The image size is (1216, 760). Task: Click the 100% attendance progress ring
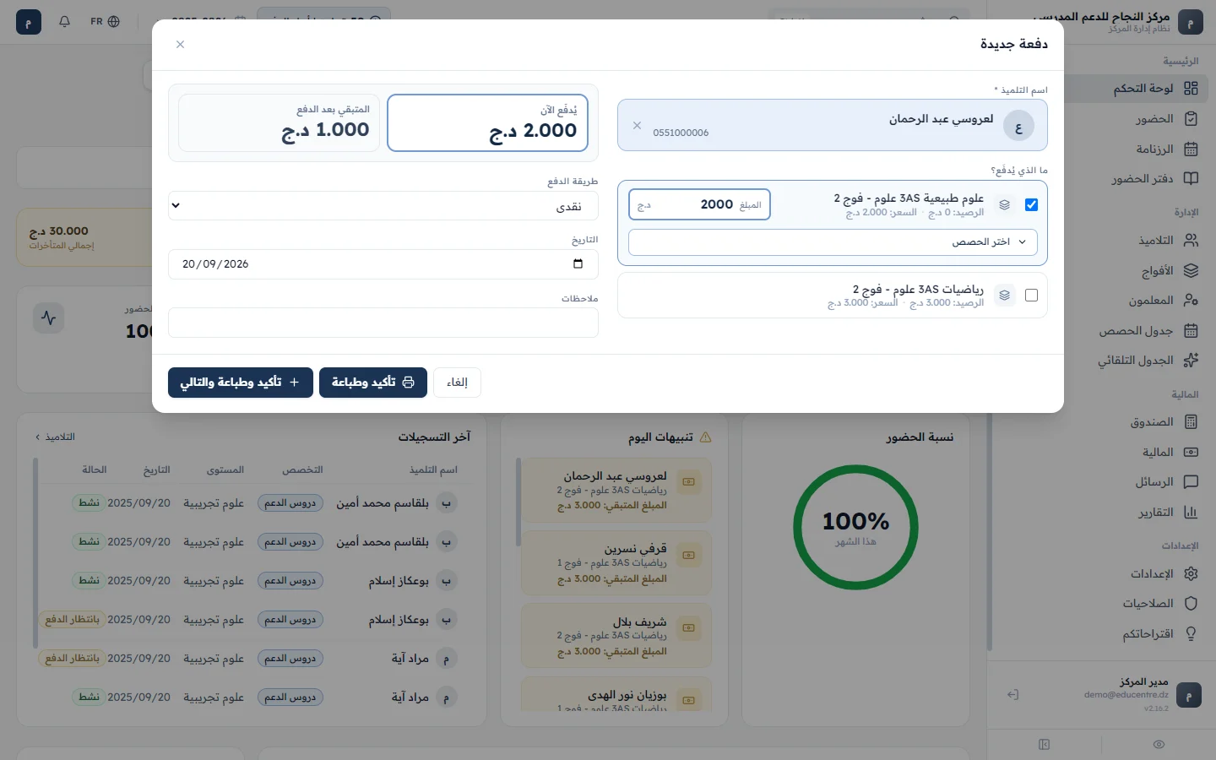pos(855,527)
